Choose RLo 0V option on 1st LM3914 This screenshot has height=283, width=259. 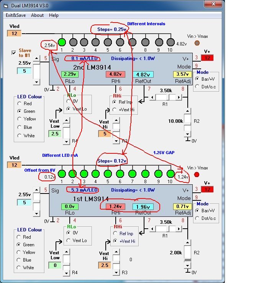[68, 233]
